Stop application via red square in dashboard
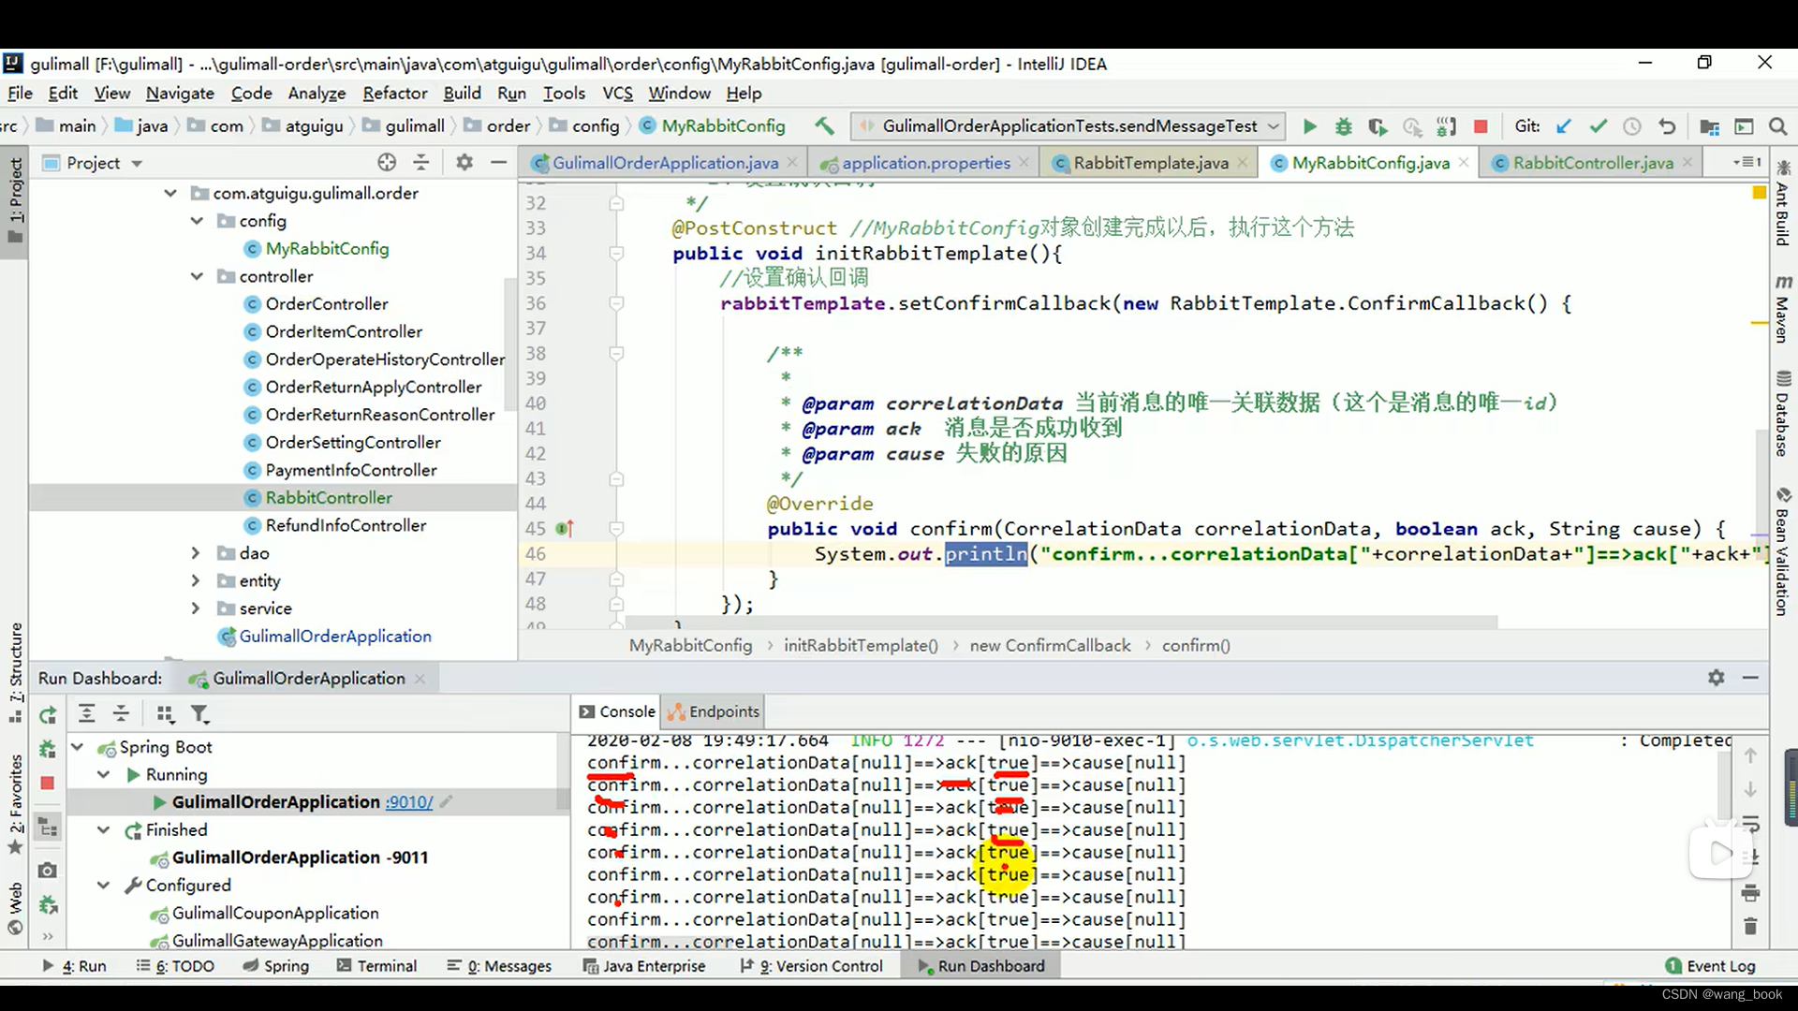1798x1011 pixels. click(x=48, y=783)
